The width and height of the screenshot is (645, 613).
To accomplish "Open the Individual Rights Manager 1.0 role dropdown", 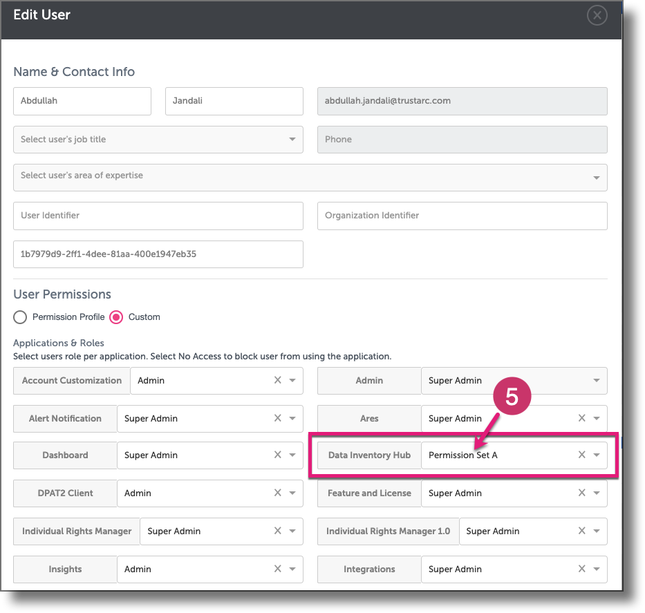I will tap(595, 531).
